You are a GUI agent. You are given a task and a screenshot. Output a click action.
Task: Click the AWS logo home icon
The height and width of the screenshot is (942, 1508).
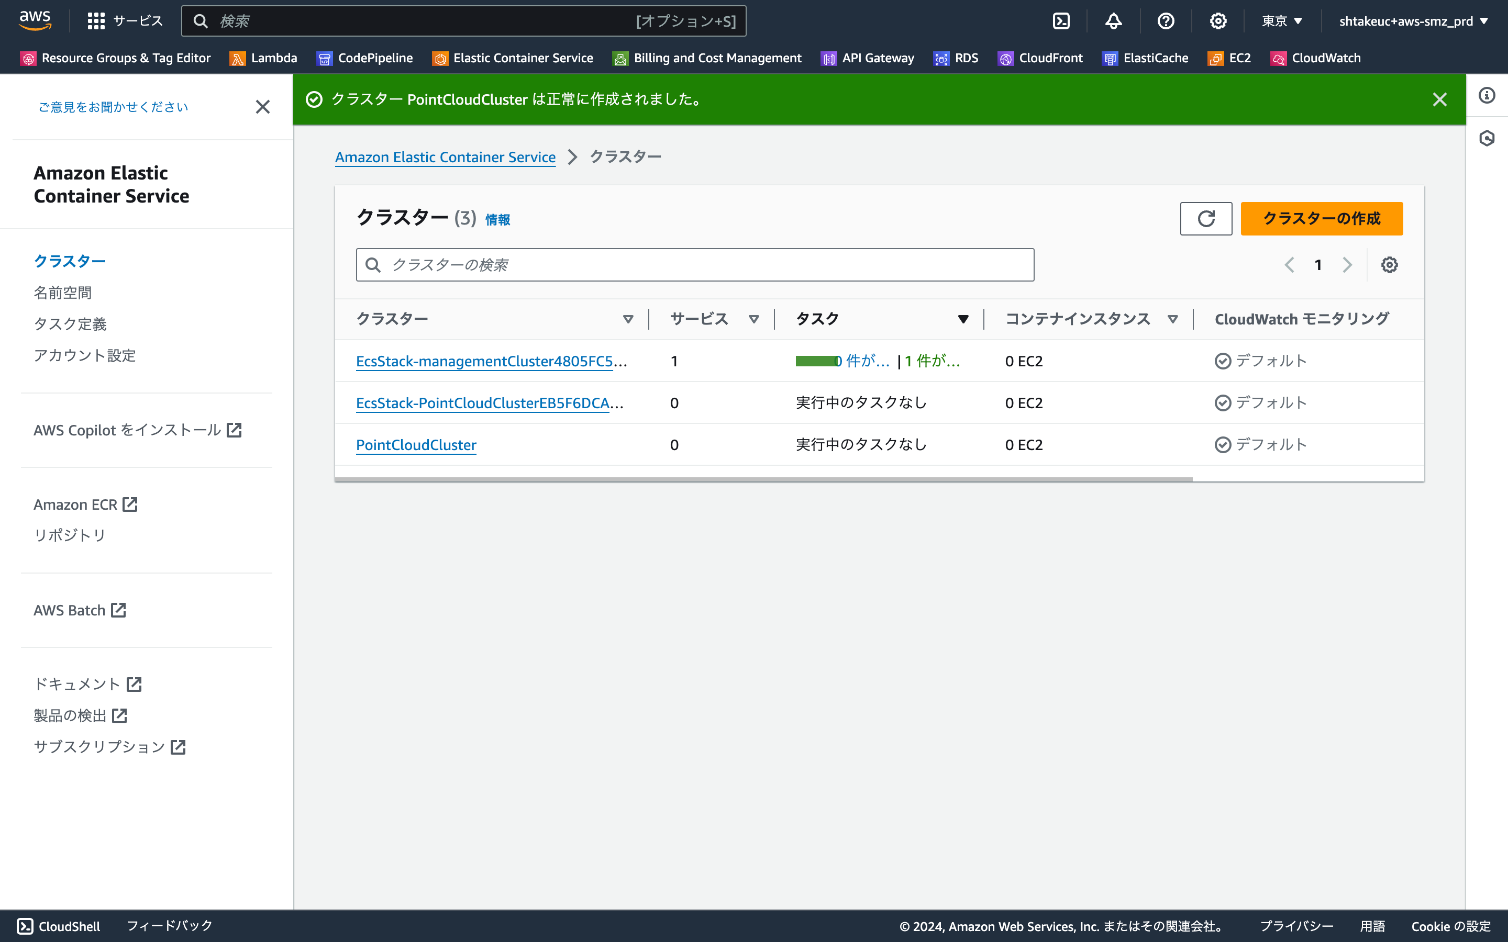coord(35,20)
